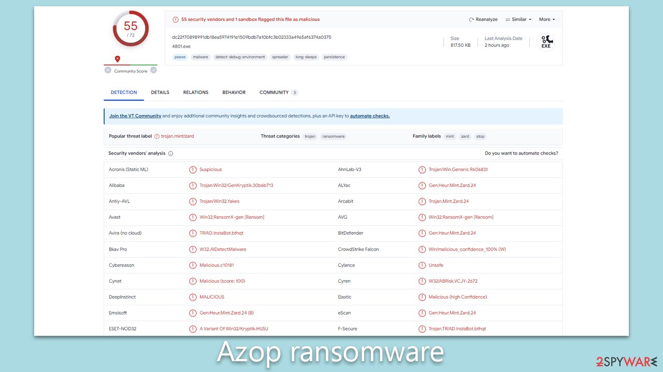Click the malicious alert icon in header
The height and width of the screenshot is (372, 663).
(x=175, y=20)
